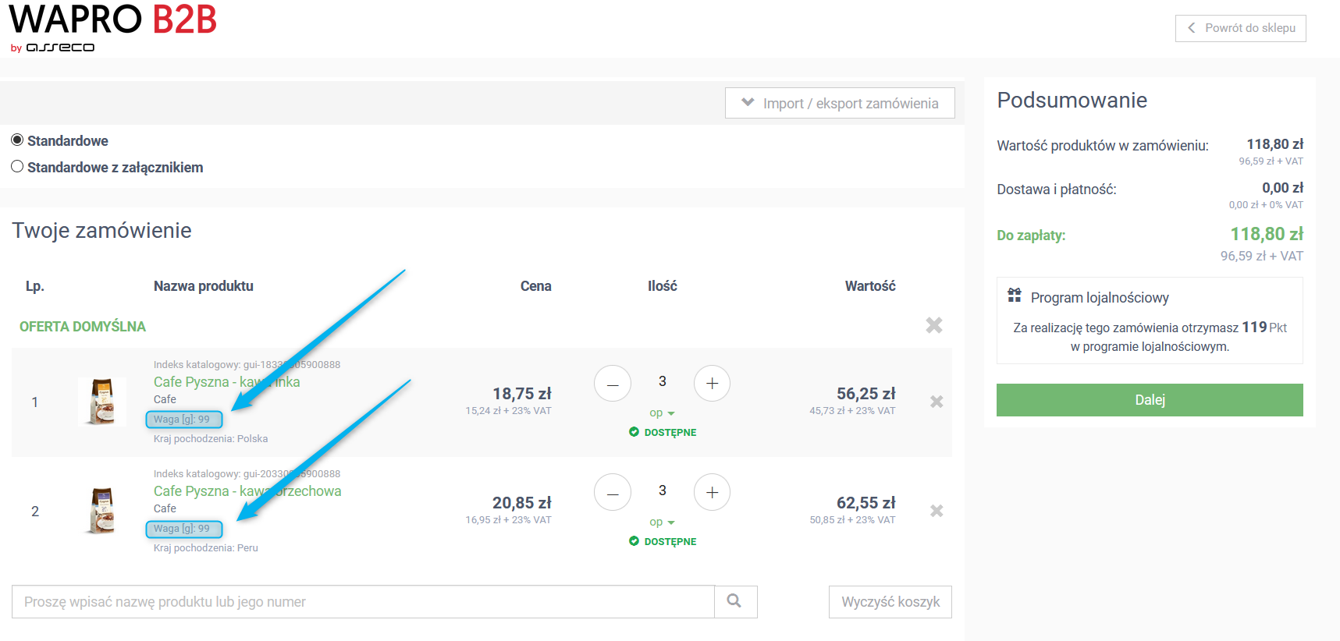
Task: Select the Standardowe radio option
Action: [x=17, y=140]
